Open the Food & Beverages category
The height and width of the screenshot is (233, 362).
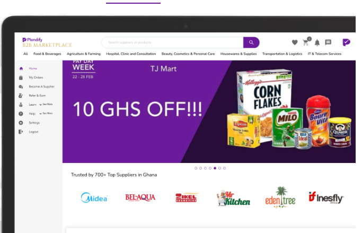[x=47, y=54]
